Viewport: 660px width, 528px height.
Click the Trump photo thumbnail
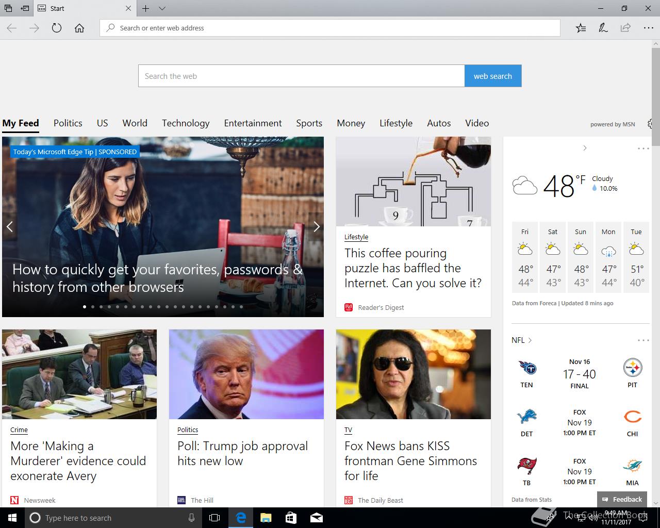(x=246, y=374)
